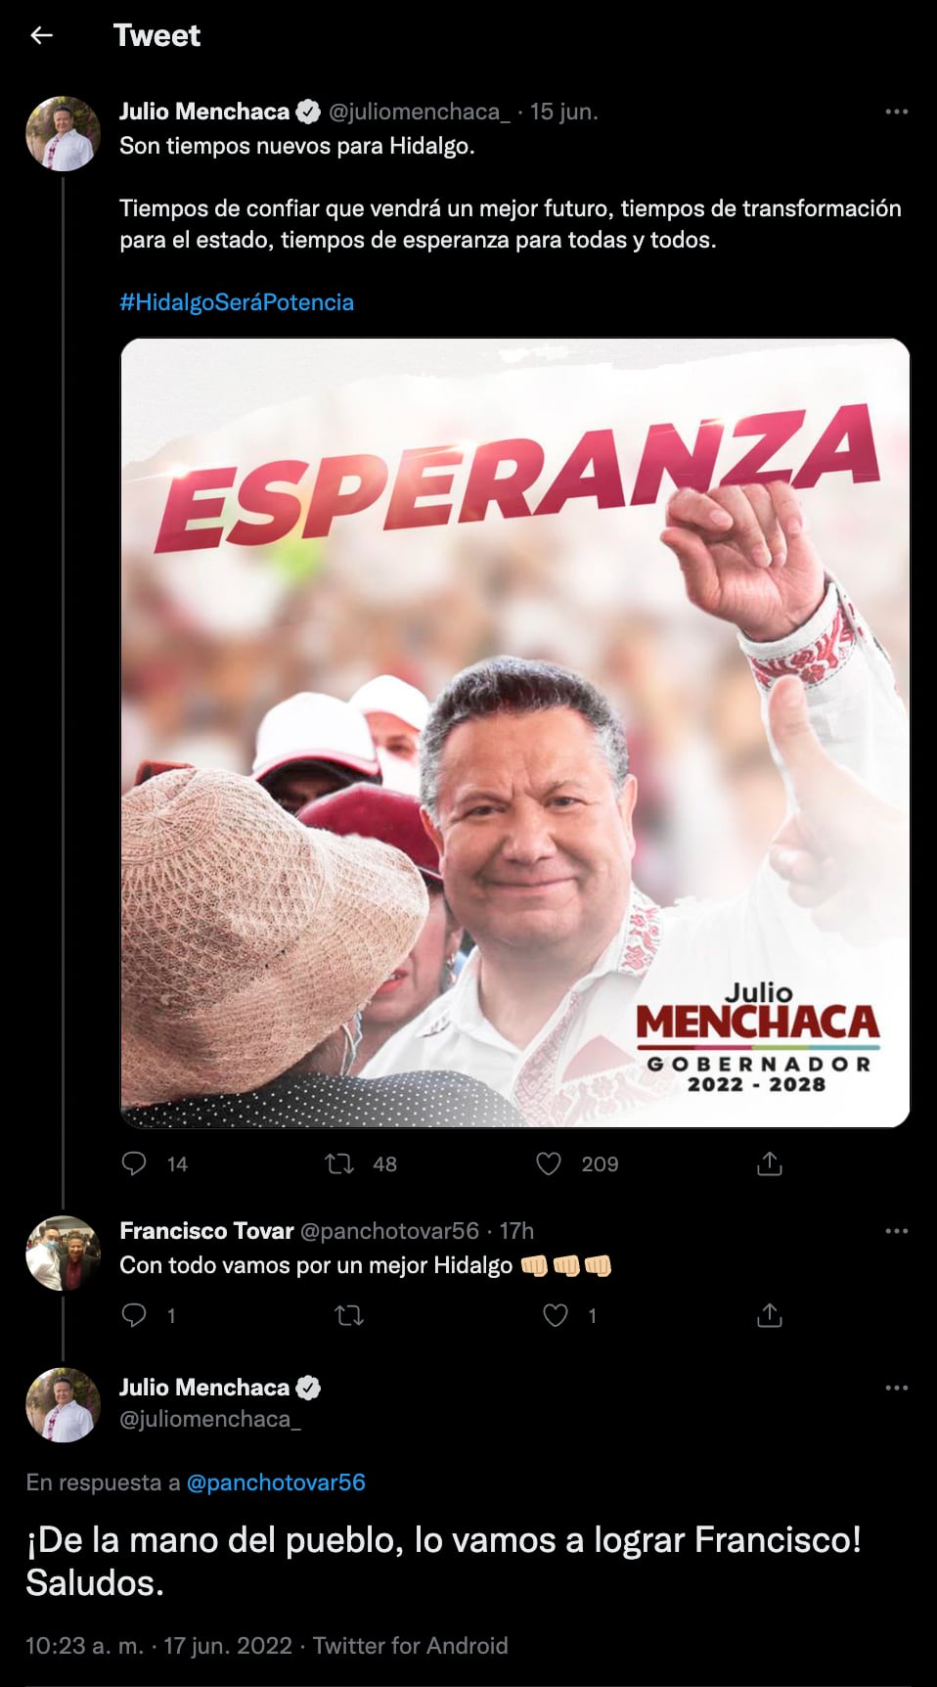Open more options on Julio's reply tweet
Screen dimensions: 937x1687
point(897,1388)
